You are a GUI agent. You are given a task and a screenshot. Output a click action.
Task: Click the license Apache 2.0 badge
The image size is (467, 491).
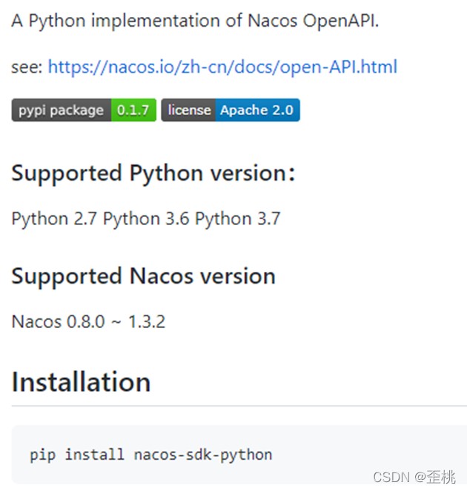click(231, 110)
